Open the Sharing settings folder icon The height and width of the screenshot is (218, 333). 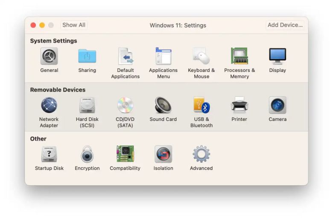coord(87,56)
